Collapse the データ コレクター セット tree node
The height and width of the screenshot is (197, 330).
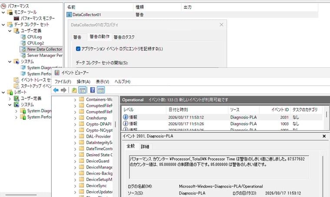click(3, 25)
